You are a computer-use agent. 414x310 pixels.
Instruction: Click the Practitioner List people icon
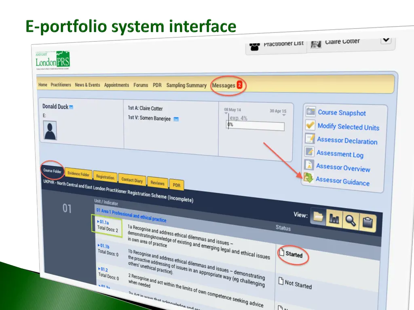click(255, 46)
